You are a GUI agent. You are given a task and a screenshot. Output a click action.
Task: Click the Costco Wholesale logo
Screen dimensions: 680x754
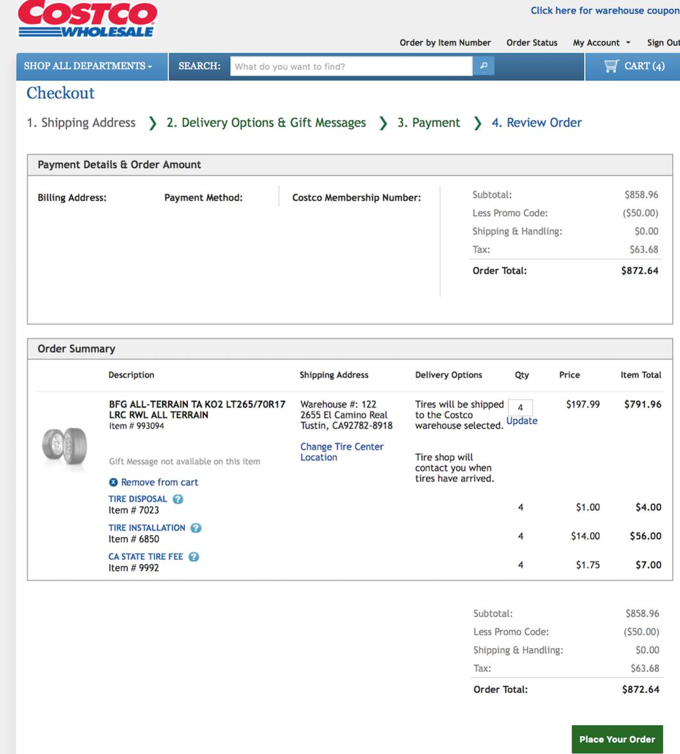pos(87,19)
